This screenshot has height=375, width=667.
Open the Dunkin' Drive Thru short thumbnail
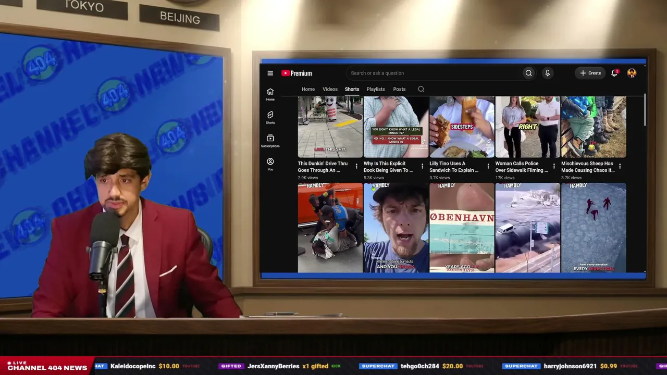coord(330,127)
